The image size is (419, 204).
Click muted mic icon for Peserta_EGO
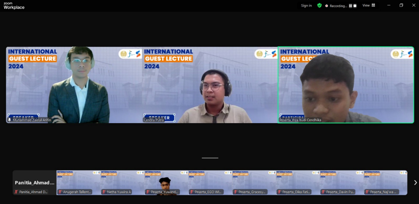click(192, 192)
